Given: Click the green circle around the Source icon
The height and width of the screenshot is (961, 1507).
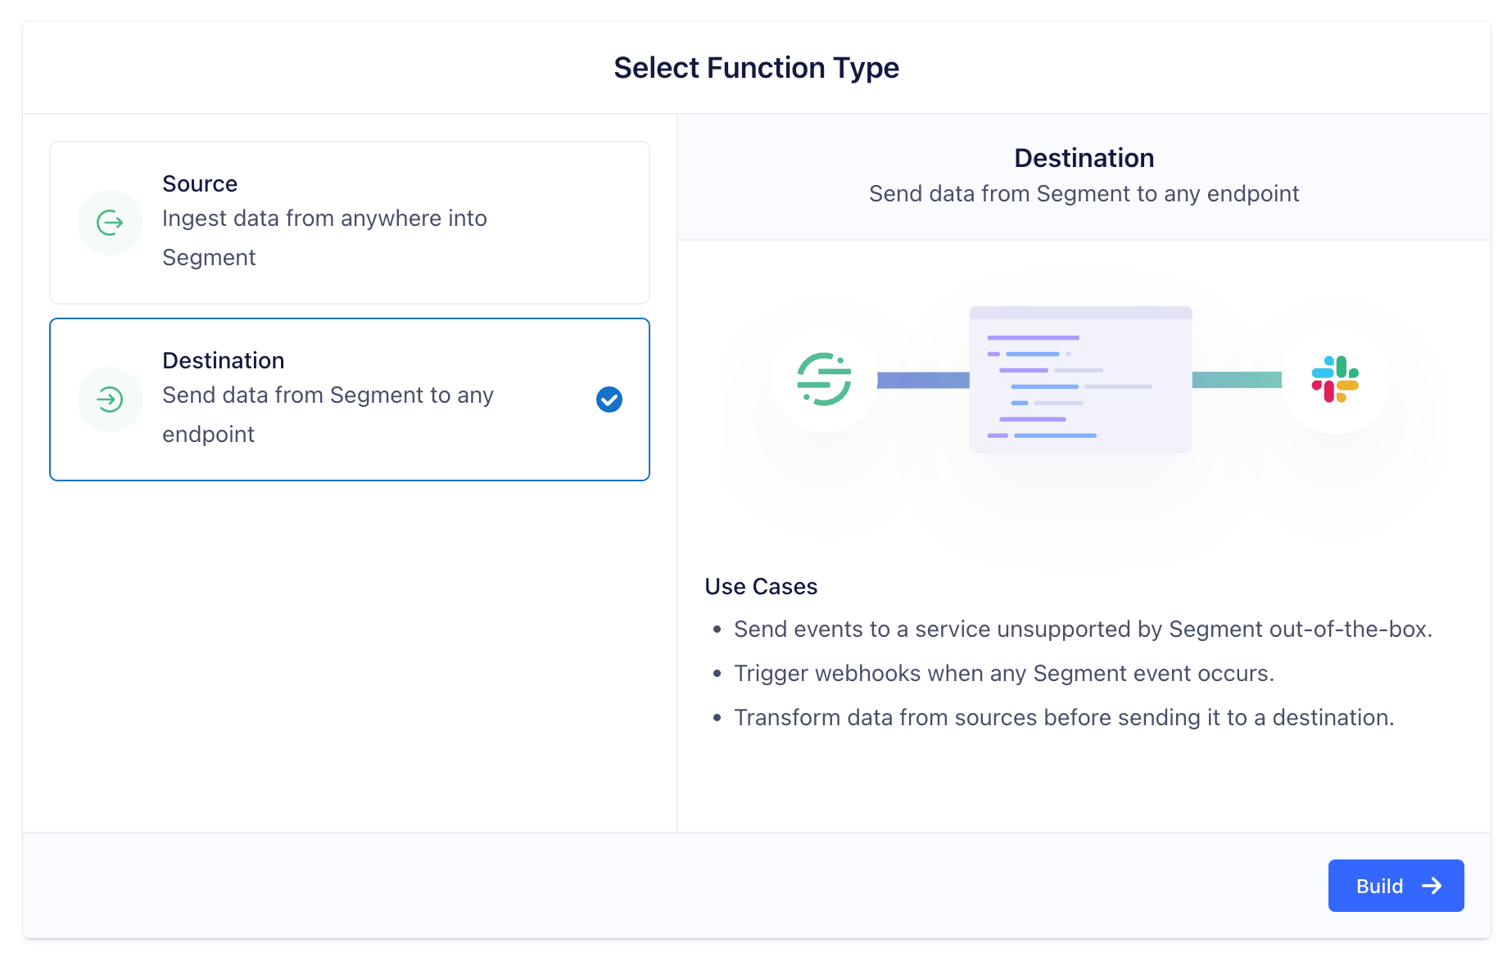Looking at the screenshot, I should tap(110, 222).
